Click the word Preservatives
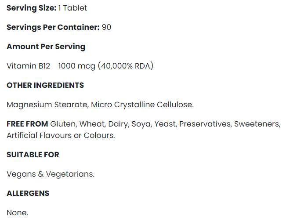Screen dimensions: 286x221 205,124
